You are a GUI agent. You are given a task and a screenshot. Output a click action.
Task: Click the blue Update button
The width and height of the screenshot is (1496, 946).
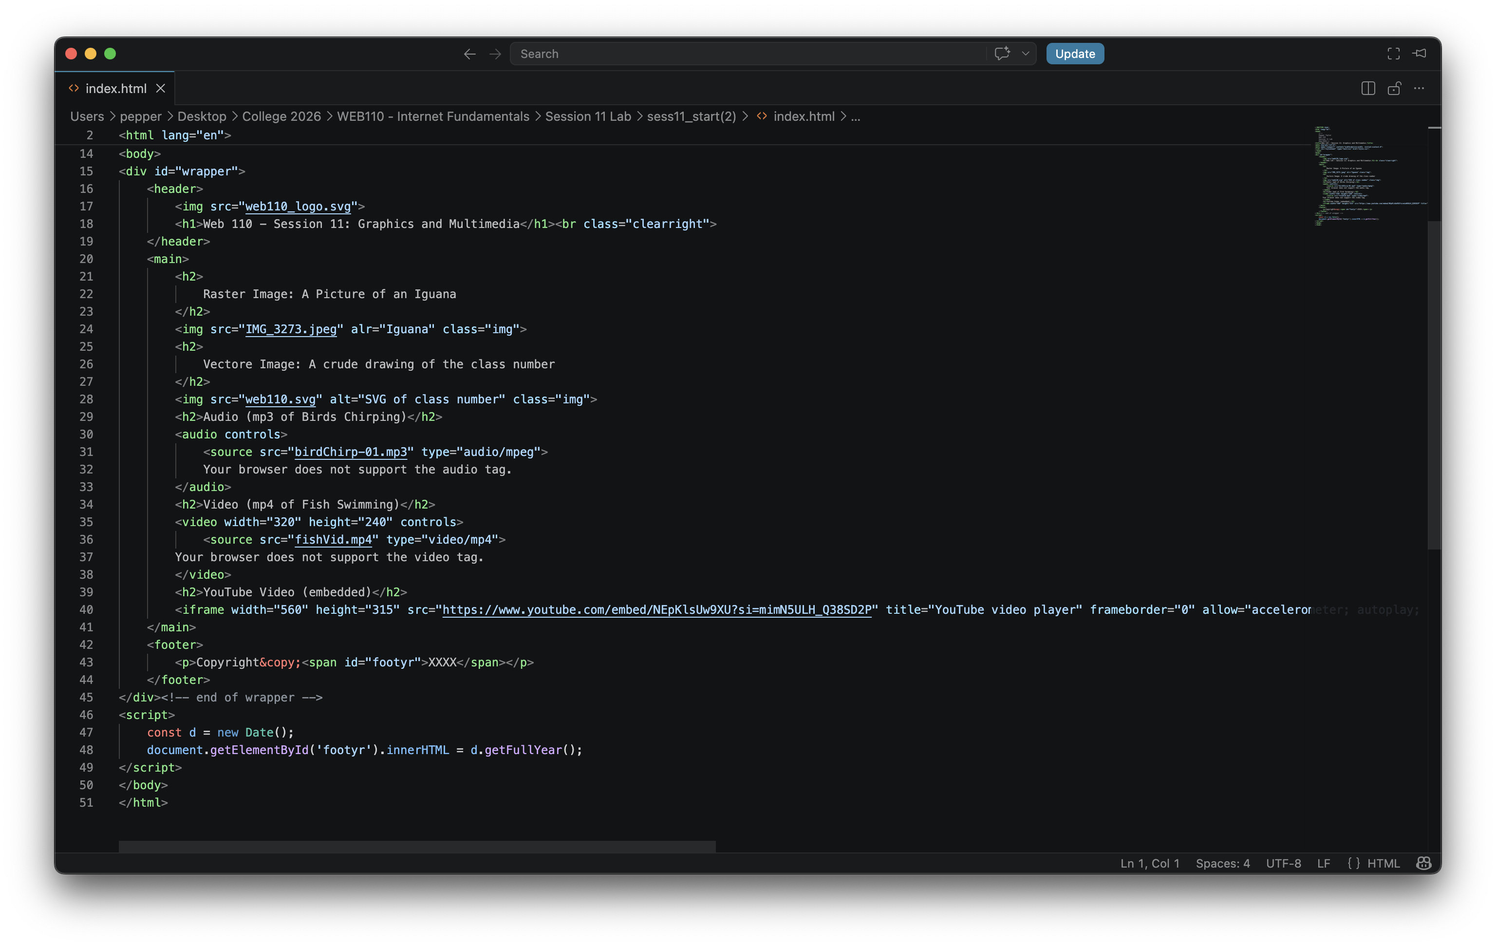point(1075,54)
